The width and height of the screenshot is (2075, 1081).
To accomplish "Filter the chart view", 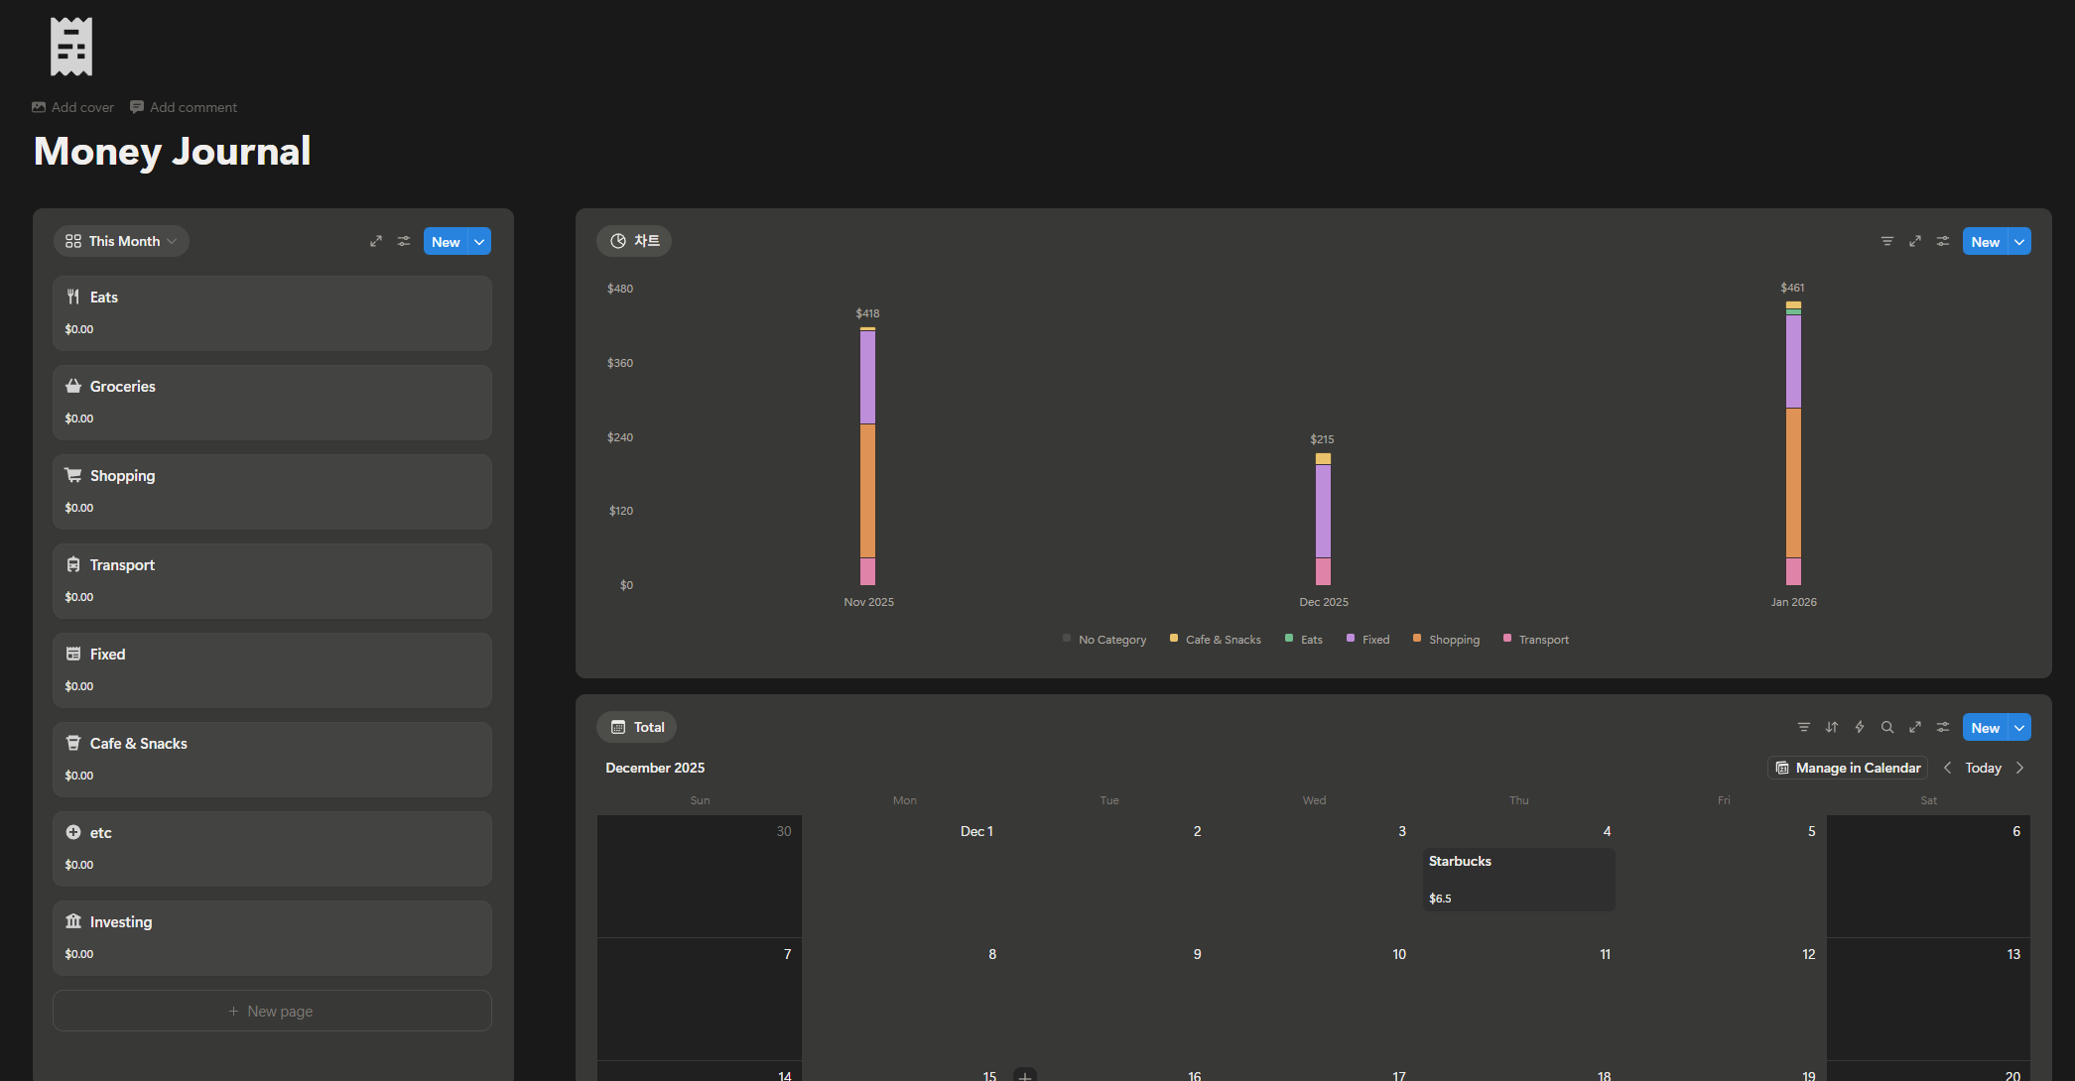I will (1887, 241).
